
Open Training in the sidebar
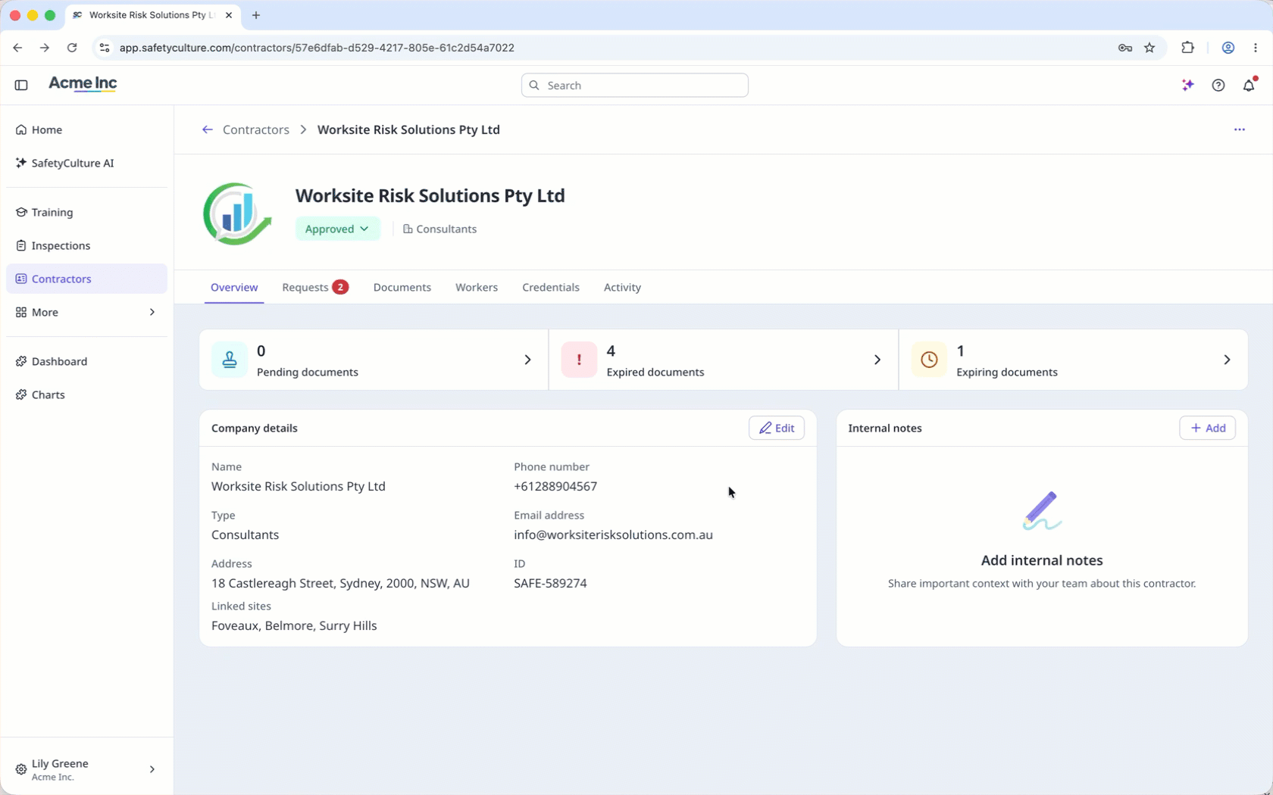(x=86, y=212)
